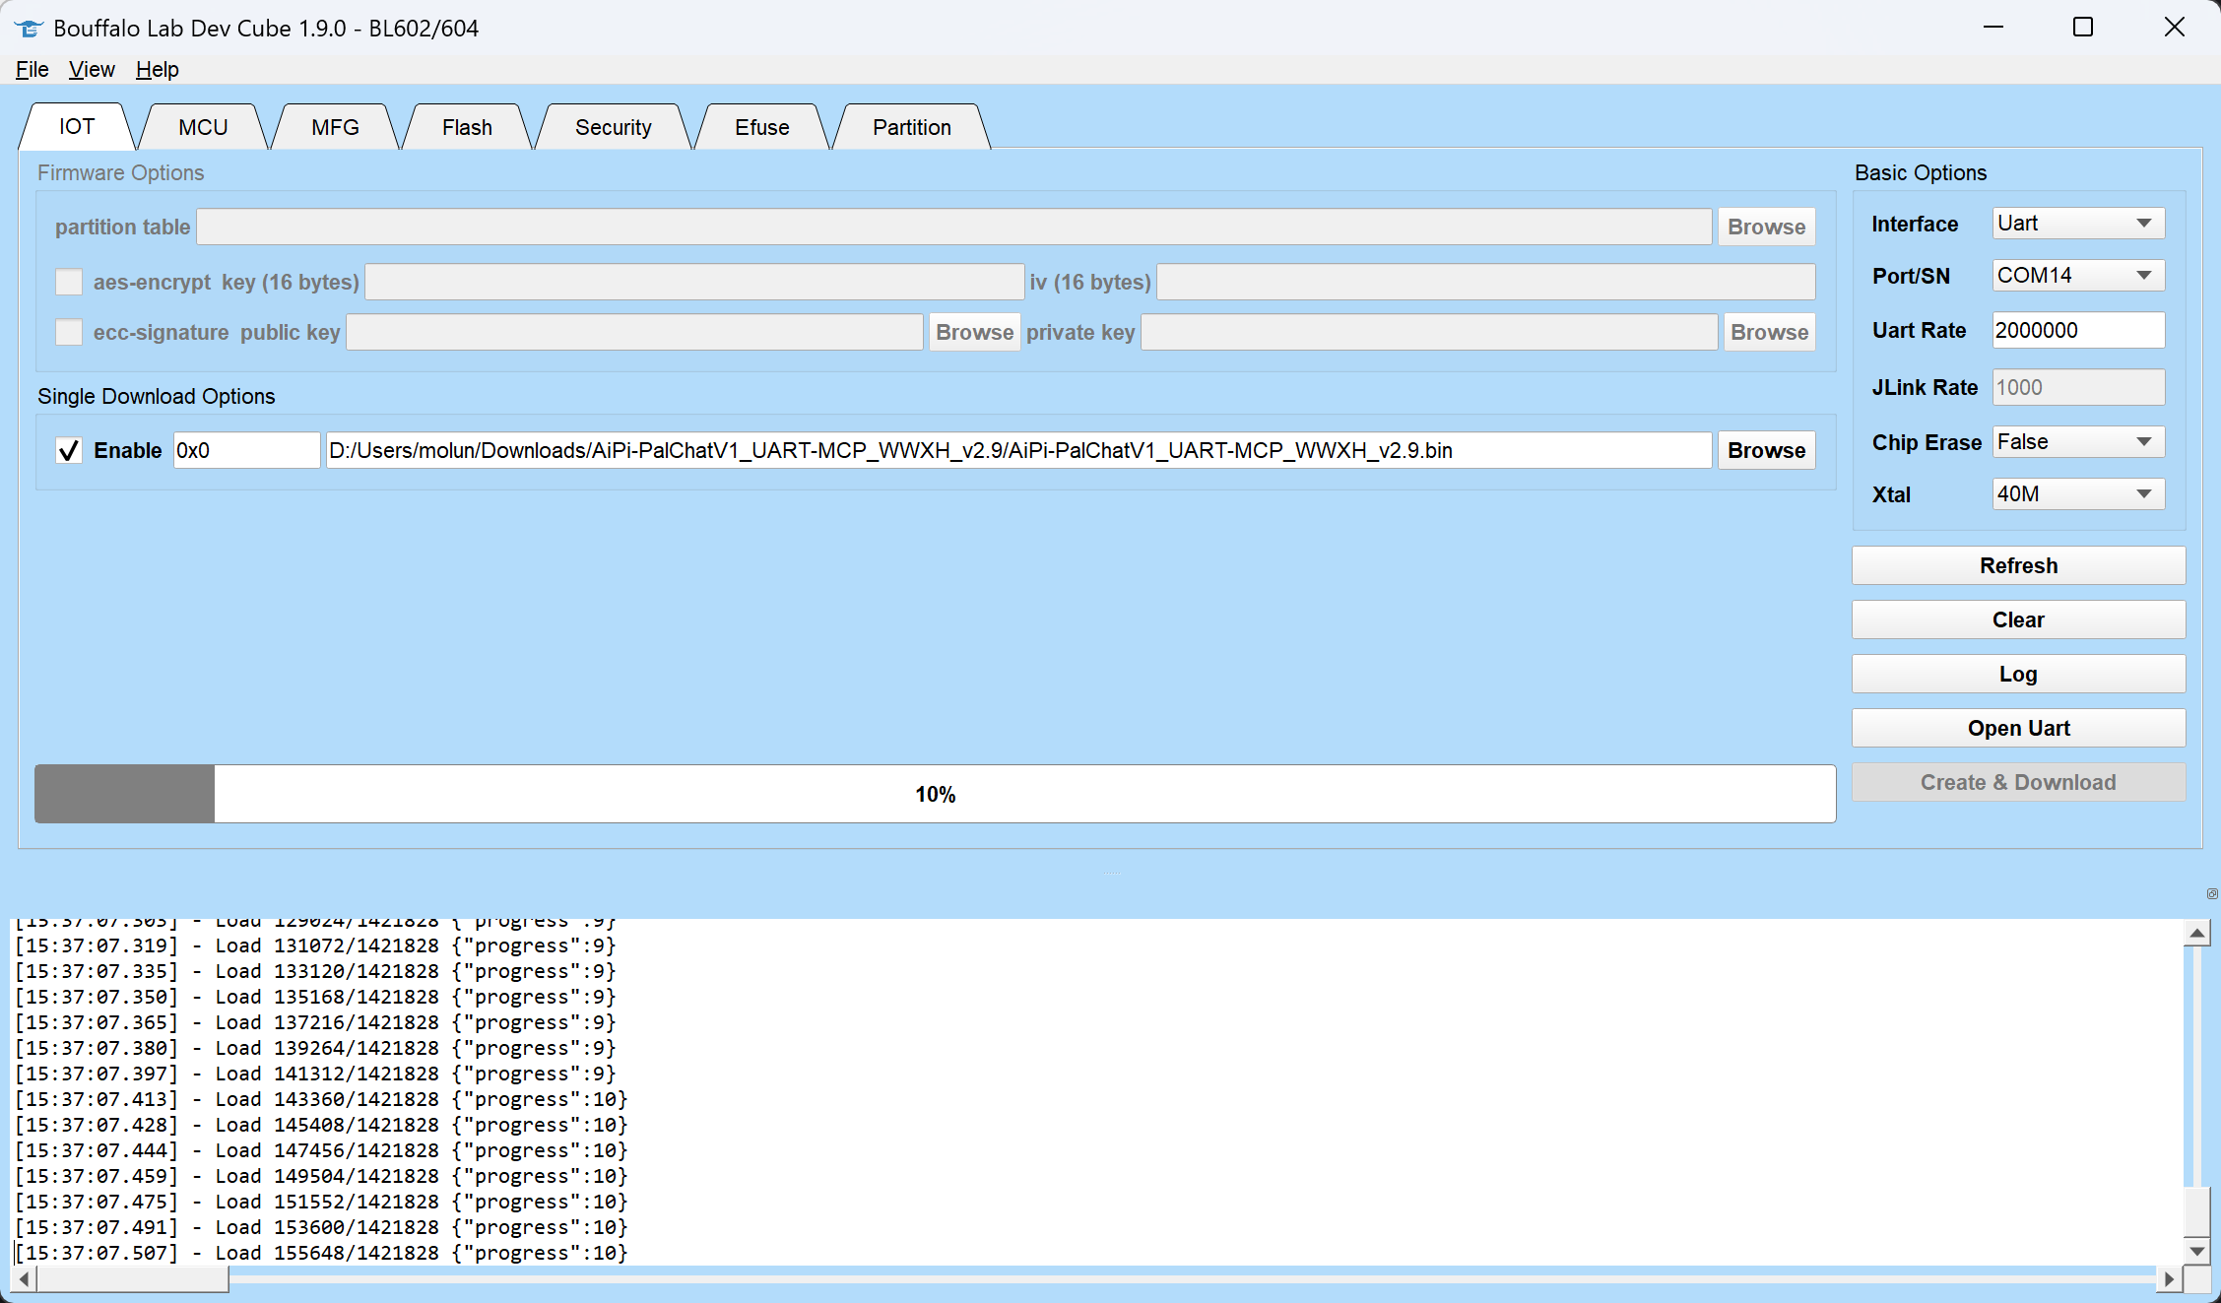The height and width of the screenshot is (1303, 2221).
Task: Click the aes-encrypt key input field
Action: coord(694,282)
